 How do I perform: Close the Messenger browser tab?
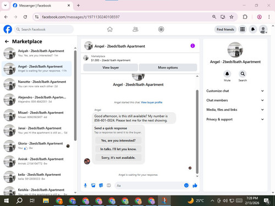tap(69, 5)
